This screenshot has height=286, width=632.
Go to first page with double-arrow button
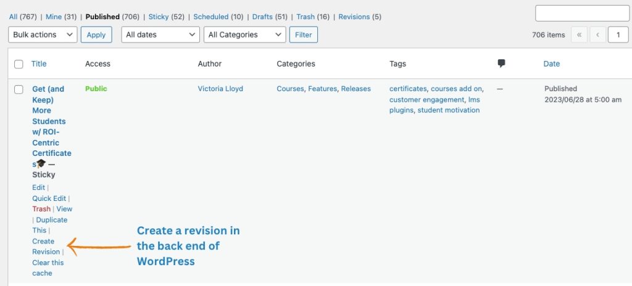(x=579, y=35)
